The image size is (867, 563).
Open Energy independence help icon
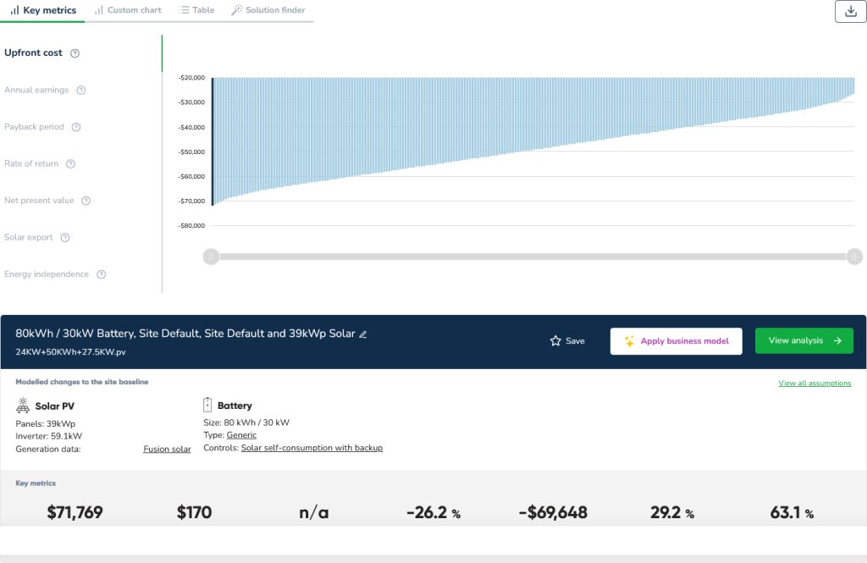point(101,275)
